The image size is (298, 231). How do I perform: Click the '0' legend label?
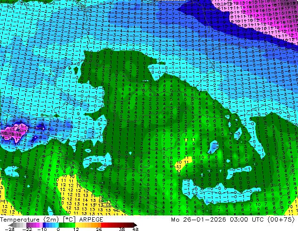pyautogui.click(x=58, y=229)
